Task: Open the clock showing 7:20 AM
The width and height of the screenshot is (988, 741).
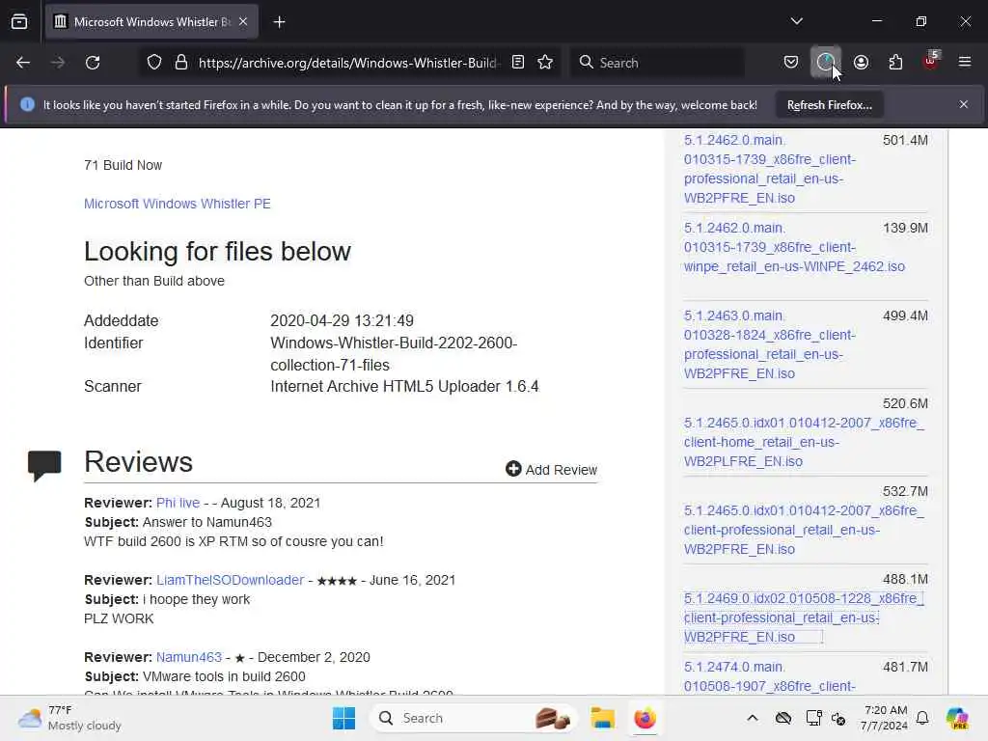Action: 885,718
